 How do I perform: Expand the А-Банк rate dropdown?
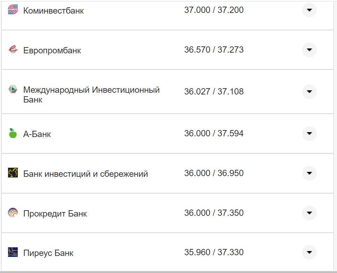(309, 134)
